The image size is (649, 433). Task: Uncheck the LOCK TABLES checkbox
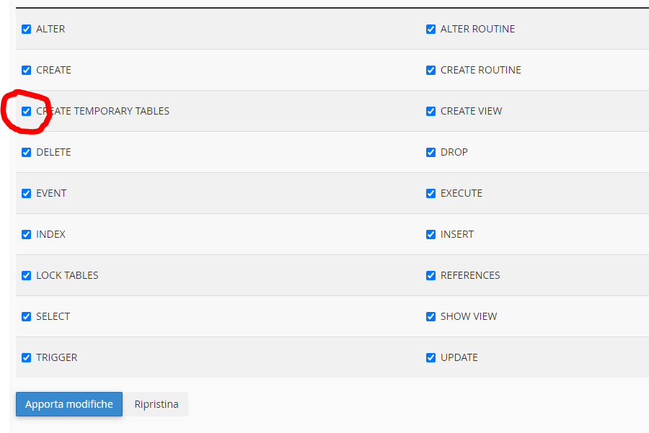coord(27,275)
